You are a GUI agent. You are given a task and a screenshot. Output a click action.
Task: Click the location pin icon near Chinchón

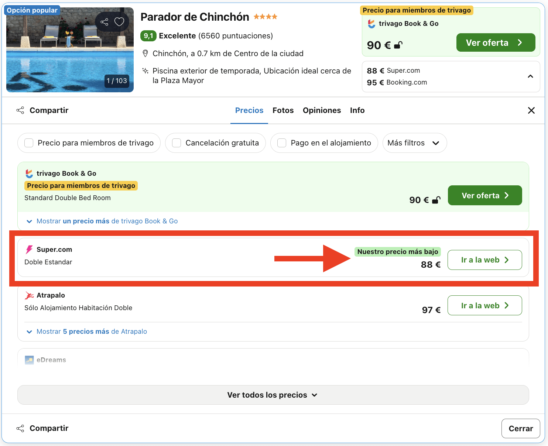click(145, 53)
